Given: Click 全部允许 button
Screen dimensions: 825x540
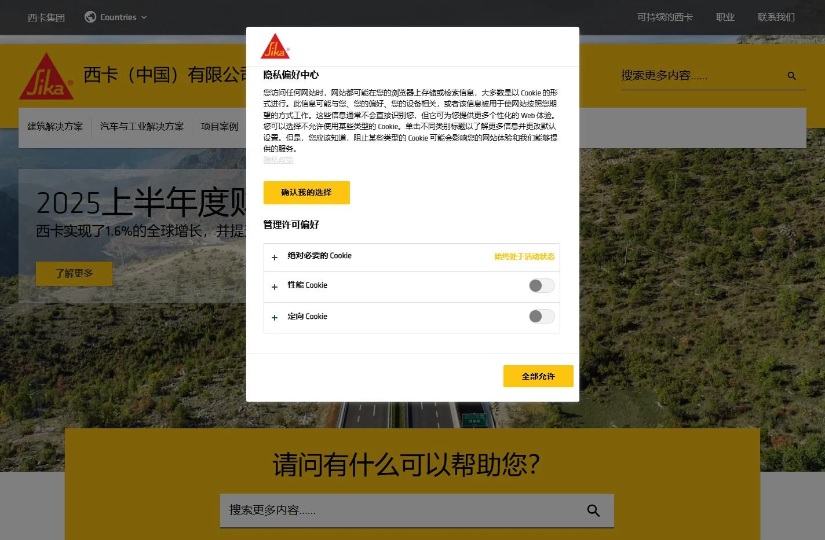Looking at the screenshot, I should tap(538, 376).
